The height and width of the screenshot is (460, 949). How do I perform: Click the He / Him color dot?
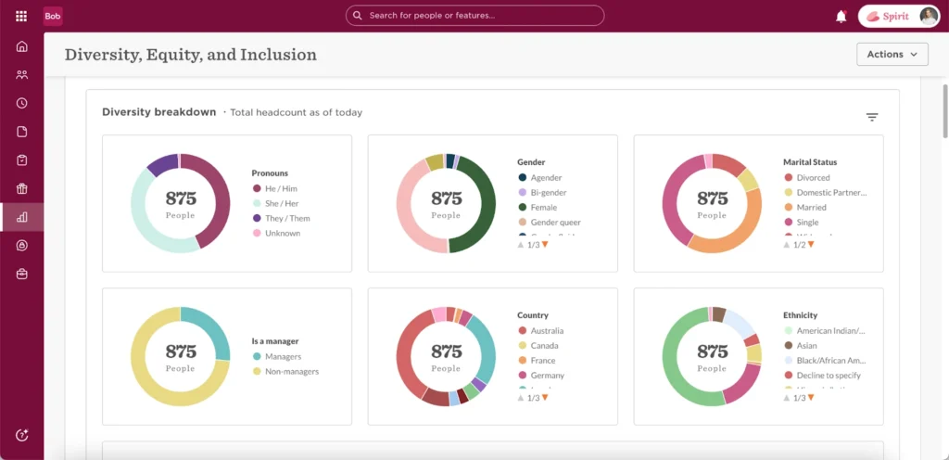pyautogui.click(x=257, y=188)
